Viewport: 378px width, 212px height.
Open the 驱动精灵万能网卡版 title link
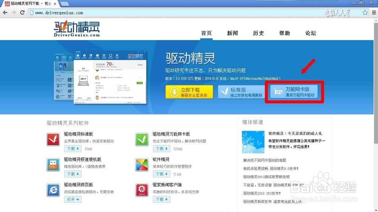171,134
